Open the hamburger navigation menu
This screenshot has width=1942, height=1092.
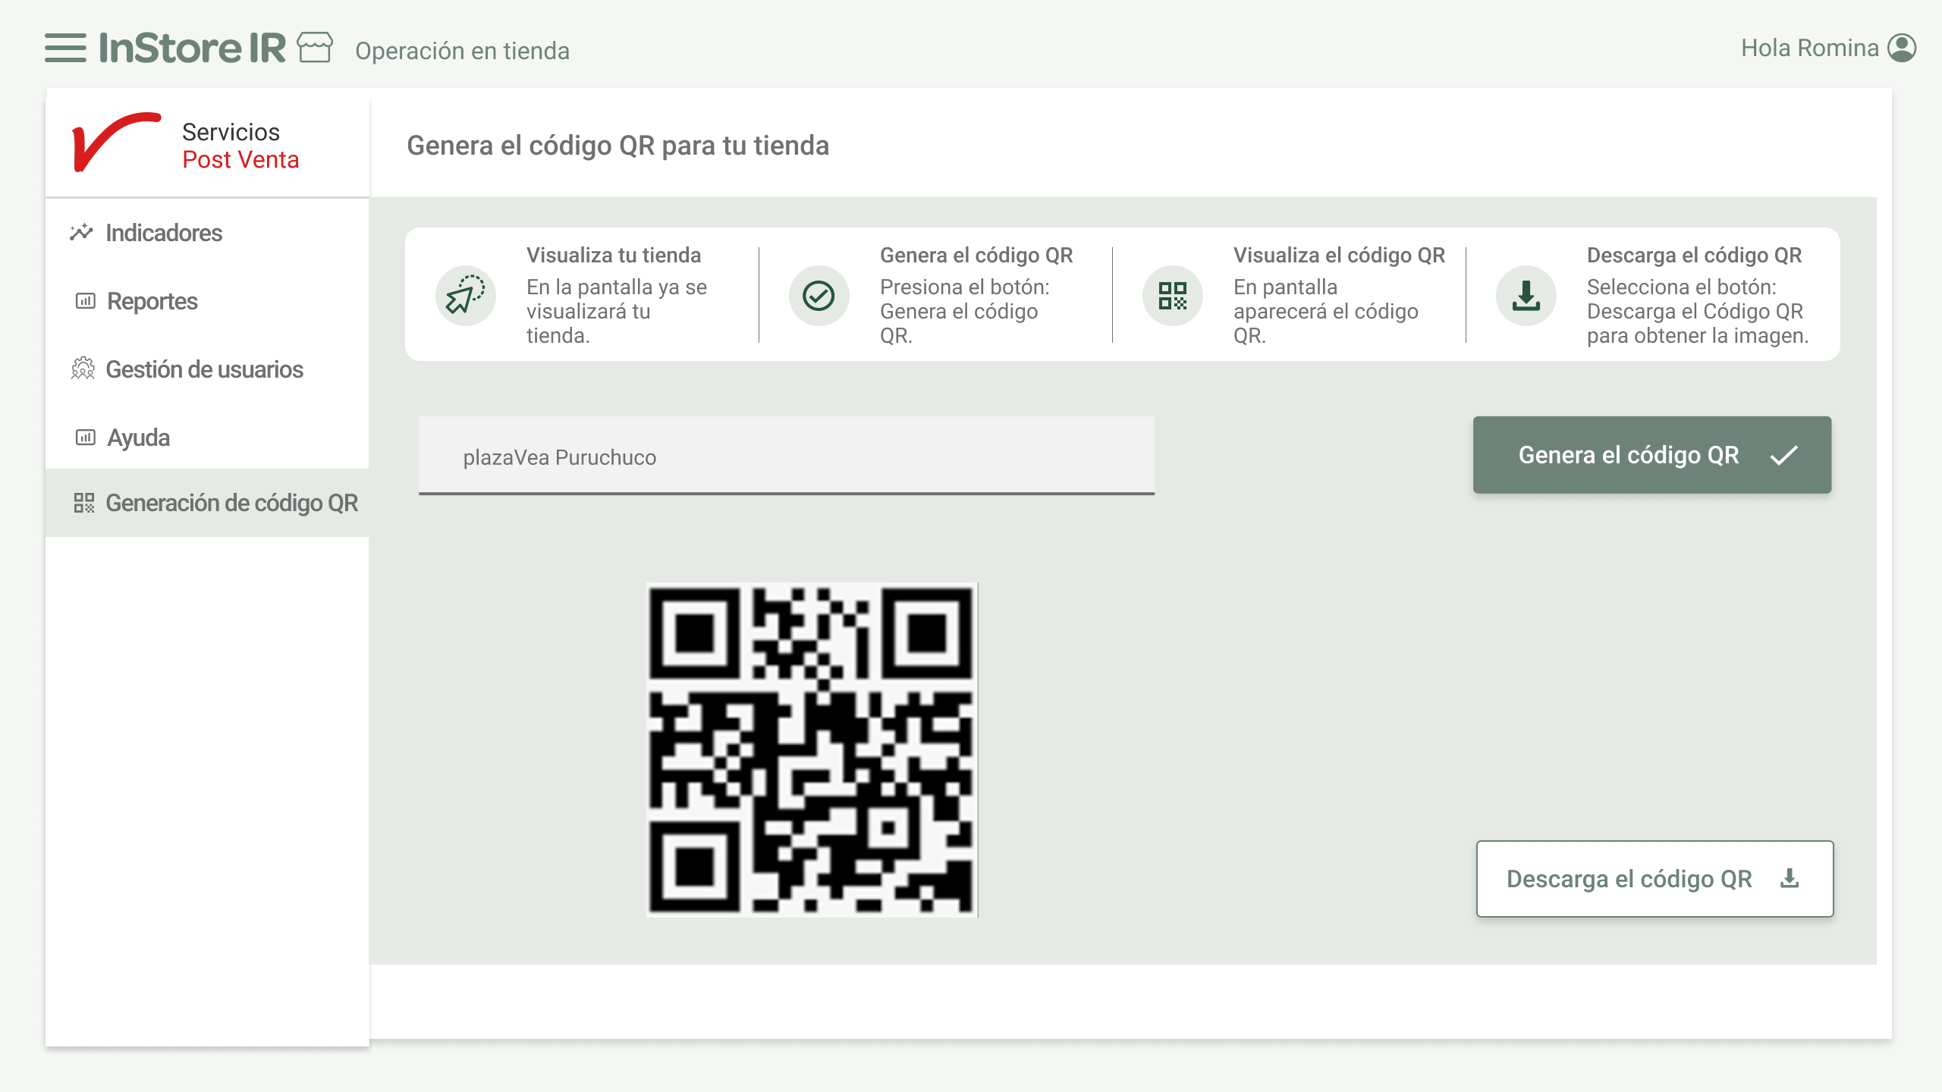(x=67, y=47)
